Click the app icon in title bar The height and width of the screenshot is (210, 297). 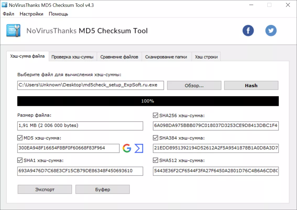click(4, 5)
